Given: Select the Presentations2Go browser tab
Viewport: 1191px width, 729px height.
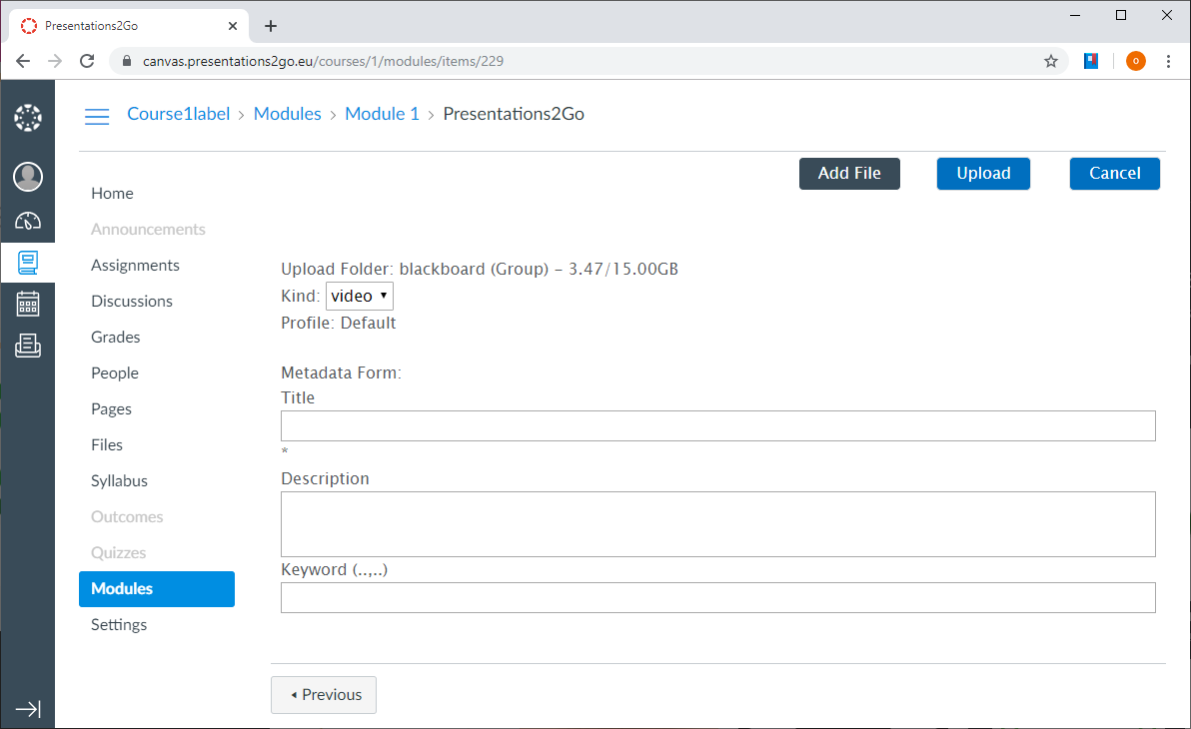Looking at the screenshot, I should [x=129, y=26].
